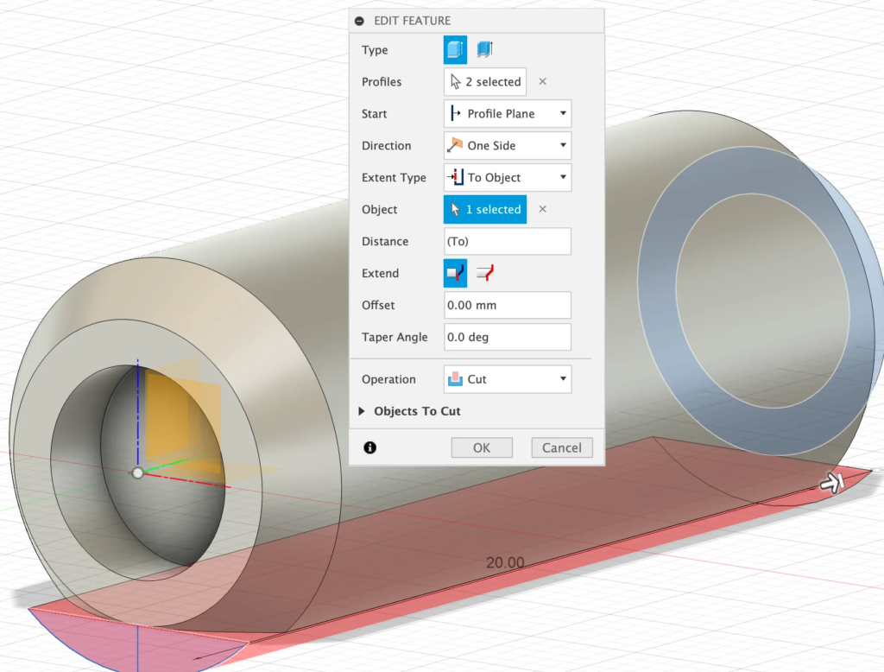Open the Extent Type dropdown

coord(508,178)
